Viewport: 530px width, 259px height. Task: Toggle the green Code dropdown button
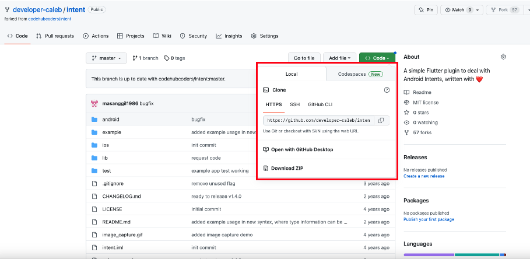pyautogui.click(x=377, y=58)
